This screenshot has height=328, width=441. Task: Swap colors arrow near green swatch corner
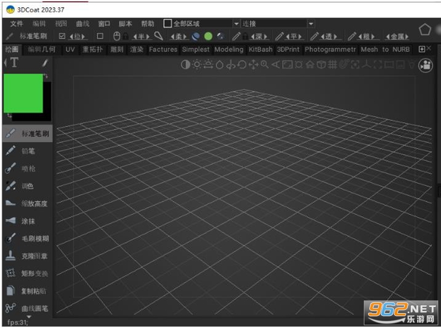coord(46,76)
